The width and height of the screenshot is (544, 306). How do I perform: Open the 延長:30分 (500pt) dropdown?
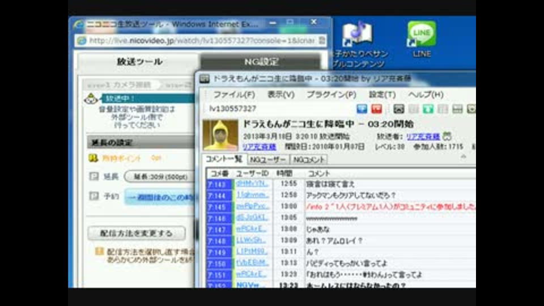pos(159,177)
